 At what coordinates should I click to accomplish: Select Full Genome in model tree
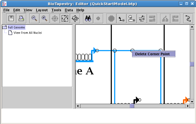[16, 27]
